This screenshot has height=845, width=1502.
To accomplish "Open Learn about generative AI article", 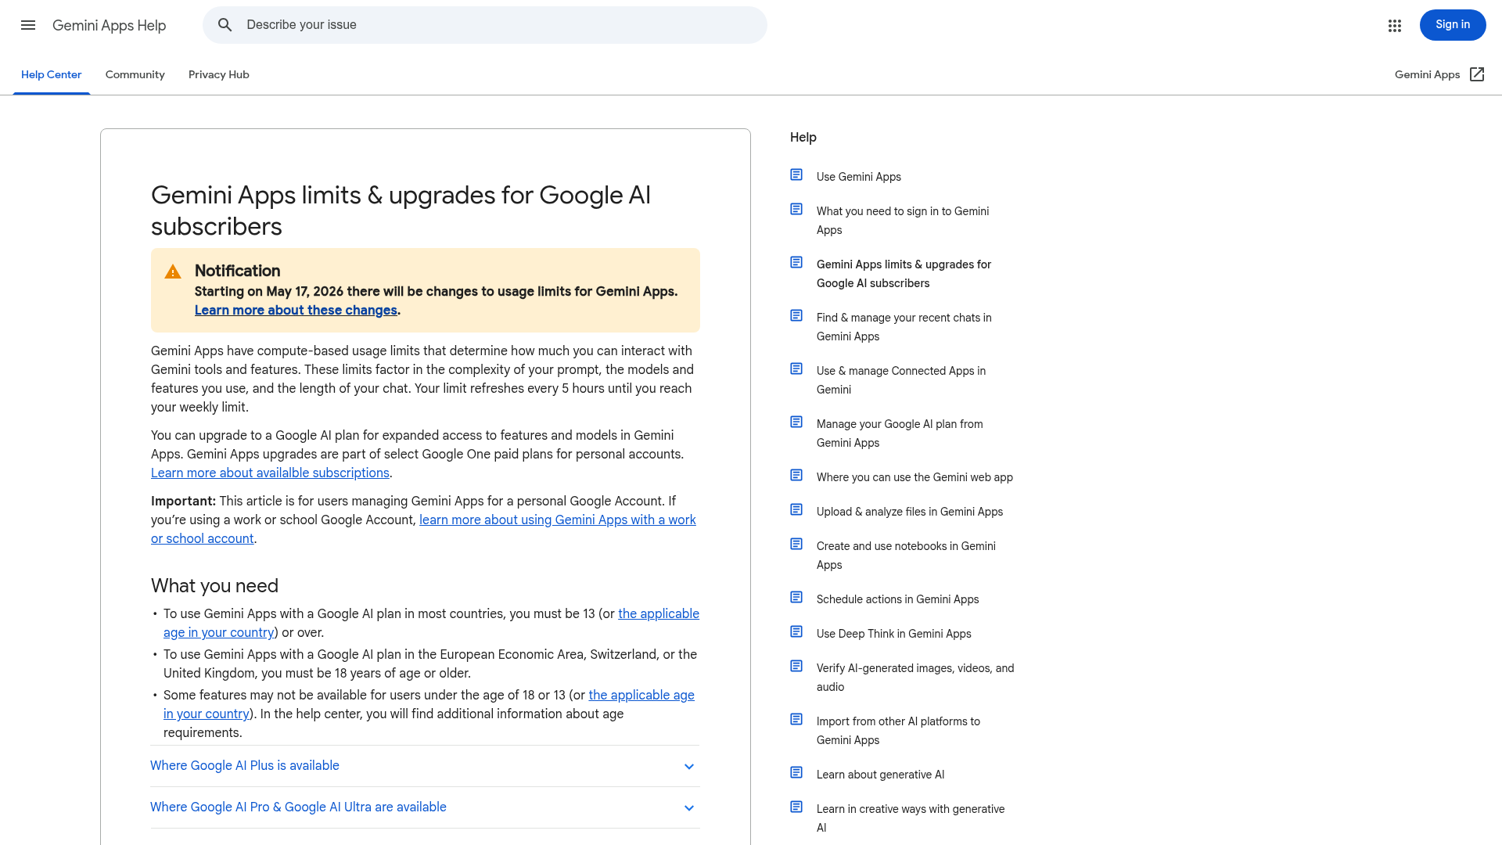I will pyautogui.click(x=881, y=775).
